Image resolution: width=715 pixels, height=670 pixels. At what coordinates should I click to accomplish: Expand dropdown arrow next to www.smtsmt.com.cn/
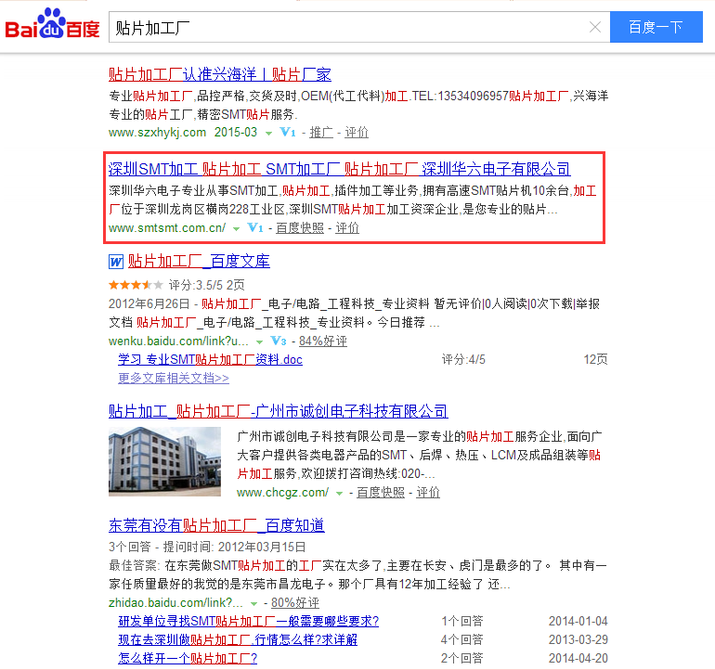[x=236, y=228]
